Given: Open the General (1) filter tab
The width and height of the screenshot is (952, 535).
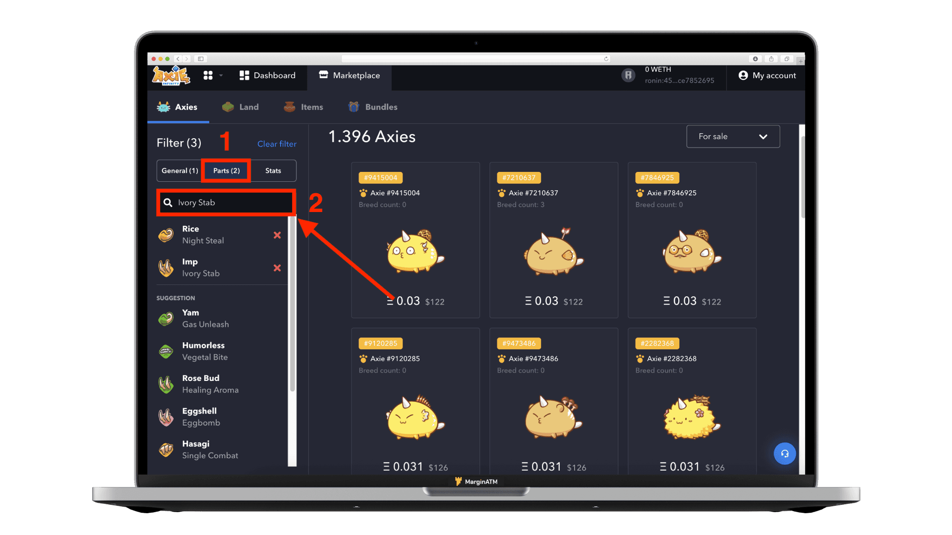Looking at the screenshot, I should click(179, 170).
